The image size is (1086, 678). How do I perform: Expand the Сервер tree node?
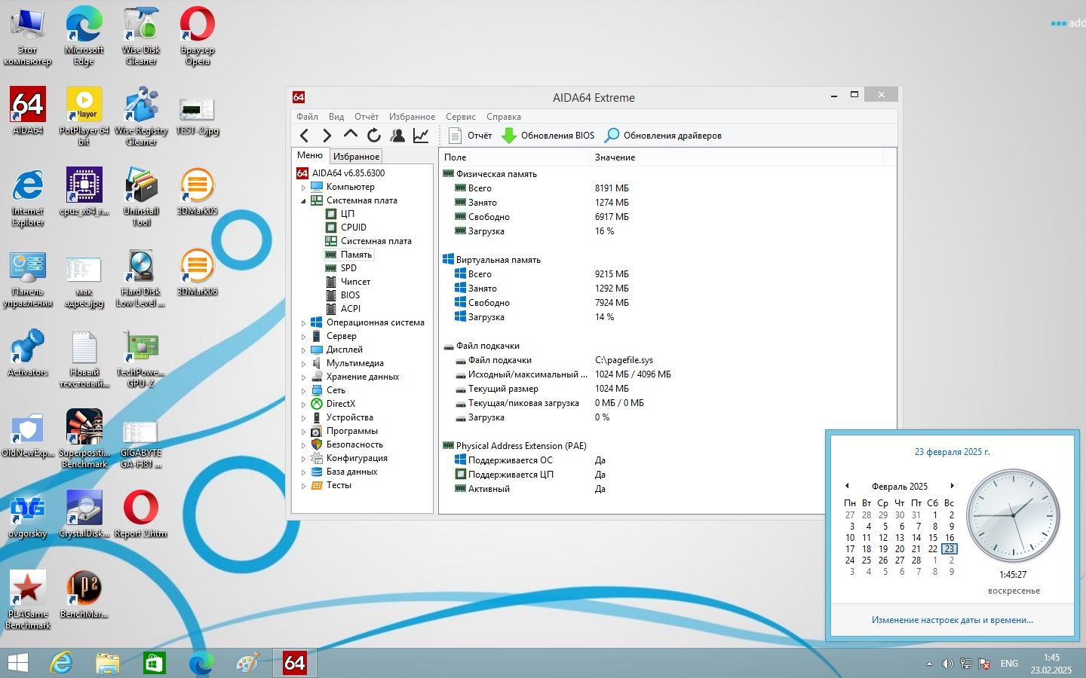304,336
